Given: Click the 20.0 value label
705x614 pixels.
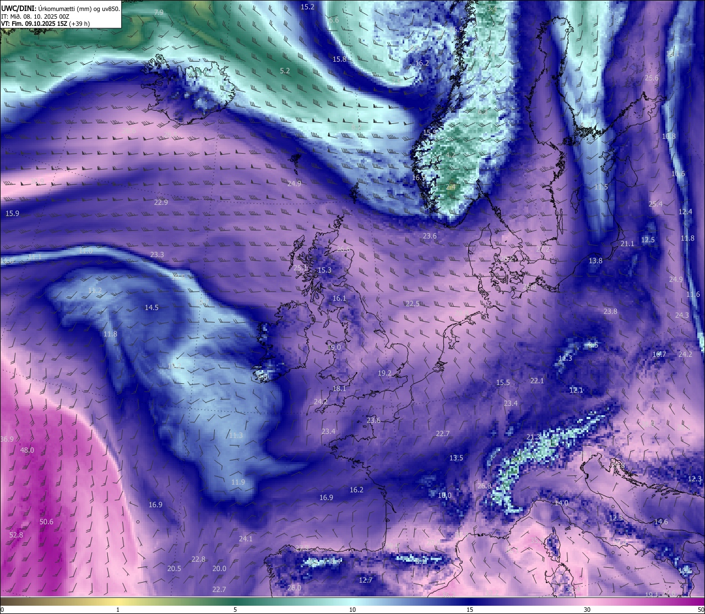Looking at the screenshot, I should click(x=219, y=568).
